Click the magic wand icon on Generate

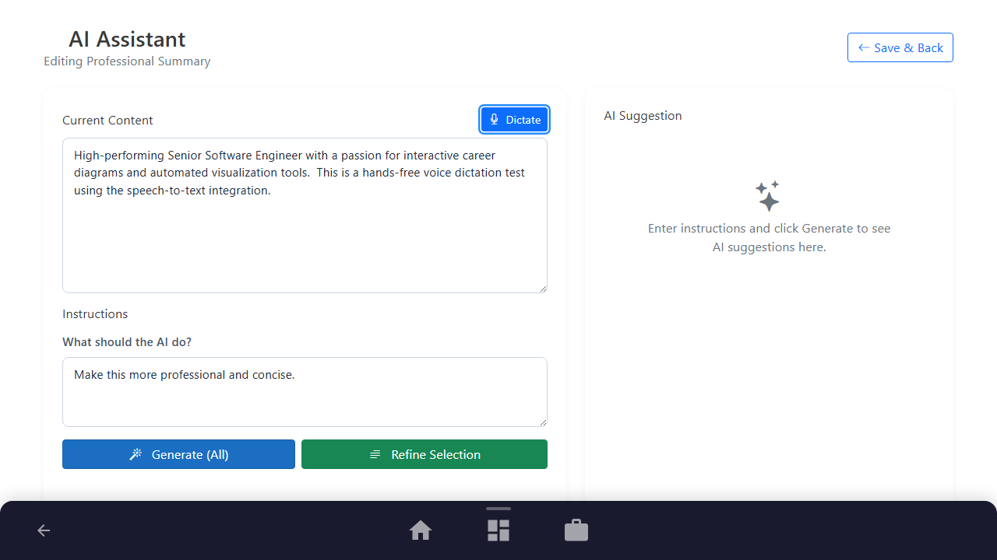(x=136, y=454)
